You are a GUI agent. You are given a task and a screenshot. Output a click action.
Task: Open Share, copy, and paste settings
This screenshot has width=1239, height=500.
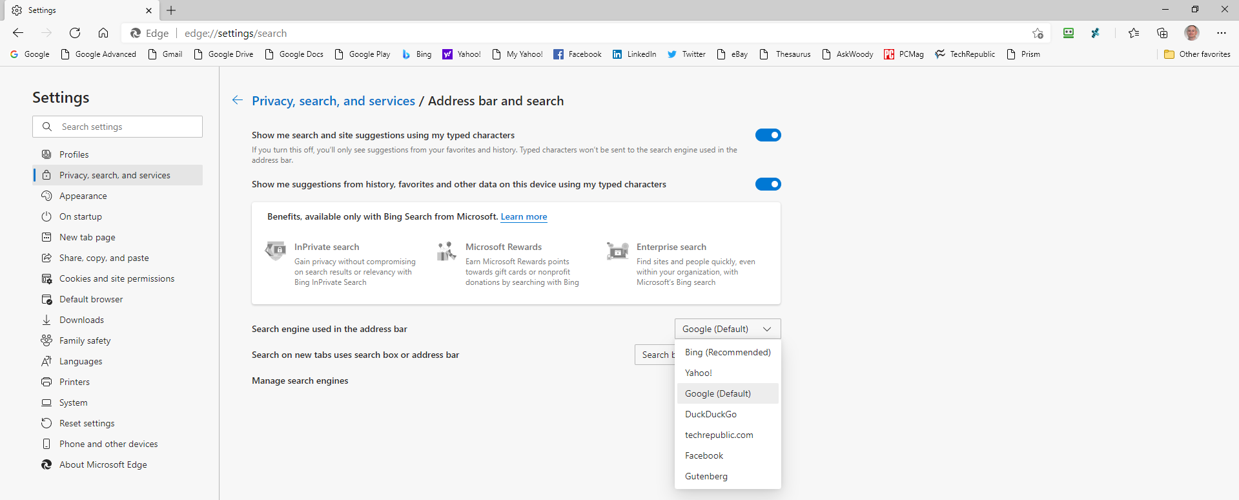click(118, 258)
